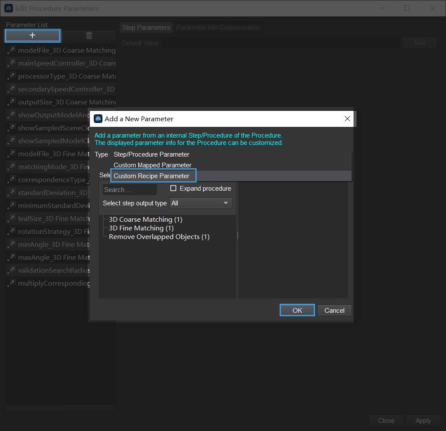Choose Custom Recipe Parameter type option
The height and width of the screenshot is (431, 446).
pos(152,176)
